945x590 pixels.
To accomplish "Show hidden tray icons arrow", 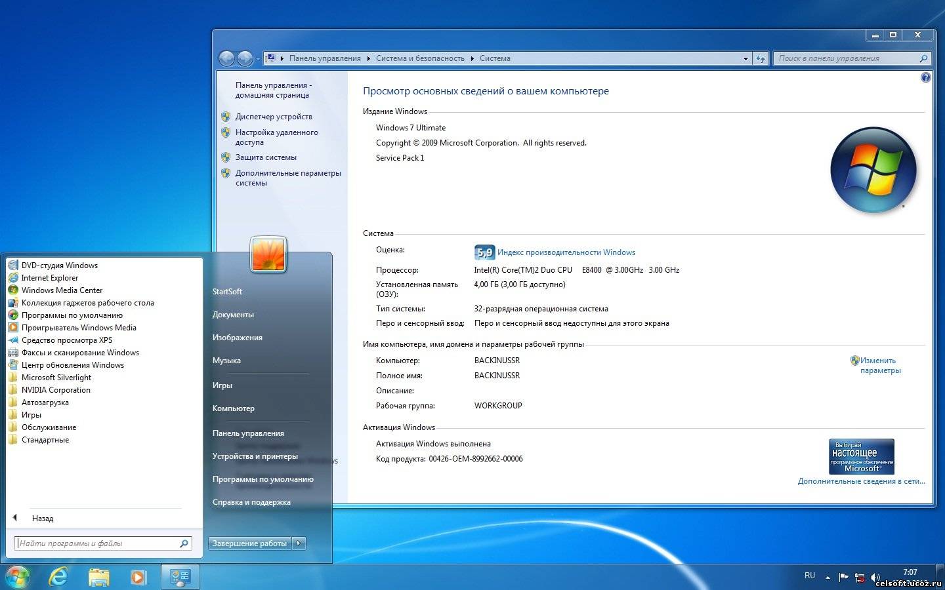I will pyautogui.click(x=828, y=578).
